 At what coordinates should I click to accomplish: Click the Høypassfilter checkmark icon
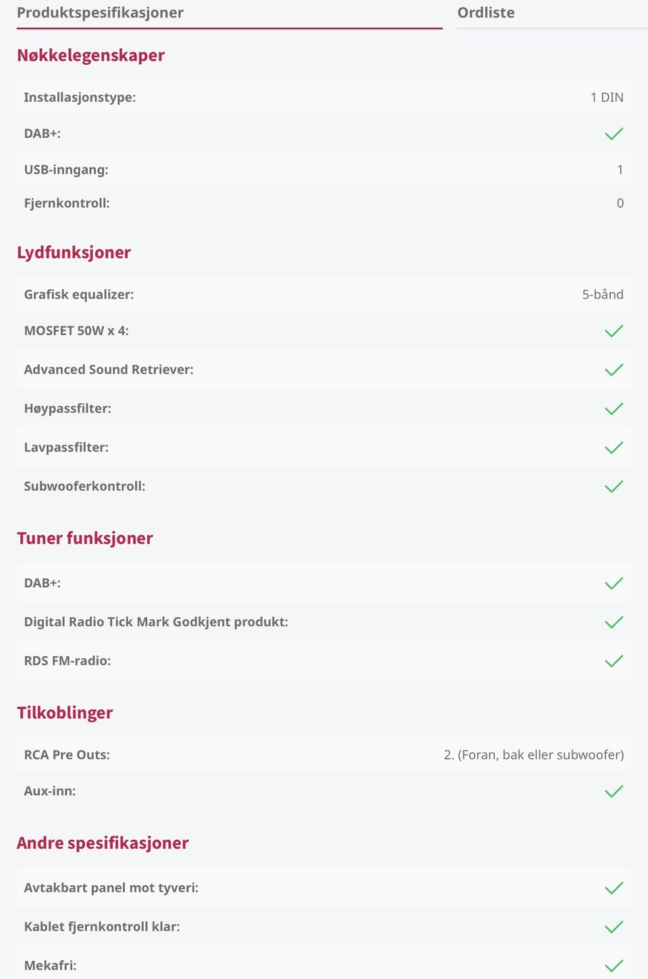click(614, 409)
